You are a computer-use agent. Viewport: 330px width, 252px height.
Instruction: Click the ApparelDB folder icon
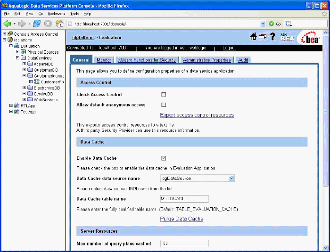click(x=30, y=64)
